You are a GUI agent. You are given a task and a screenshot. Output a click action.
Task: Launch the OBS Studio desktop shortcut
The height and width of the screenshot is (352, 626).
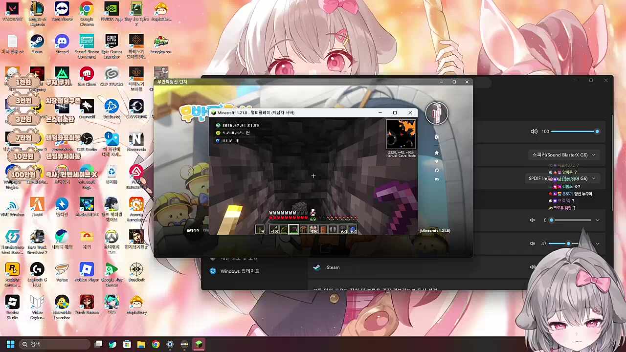click(87, 141)
